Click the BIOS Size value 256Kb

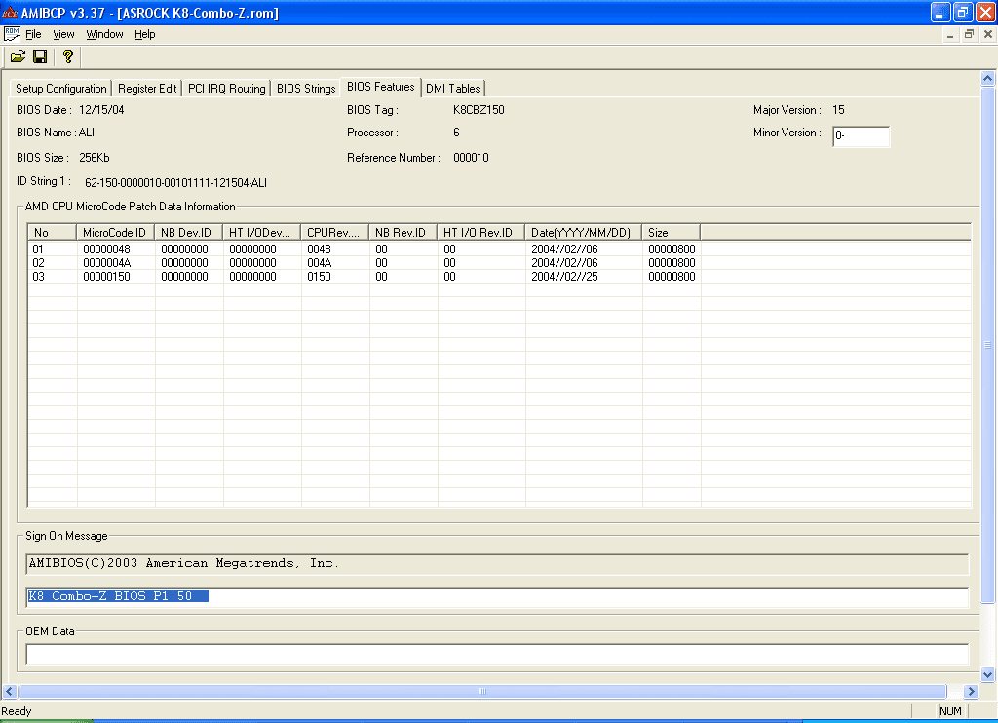95,158
